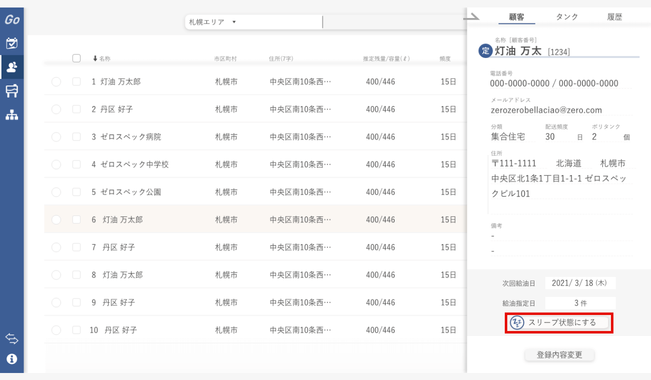
Task: Click the swap arrows icon in sidebar
Action: (x=12, y=338)
